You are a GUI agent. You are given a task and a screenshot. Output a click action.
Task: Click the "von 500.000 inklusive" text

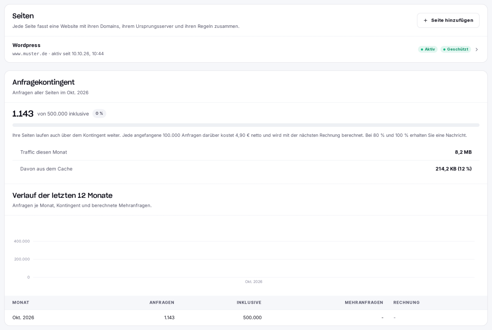click(x=63, y=114)
